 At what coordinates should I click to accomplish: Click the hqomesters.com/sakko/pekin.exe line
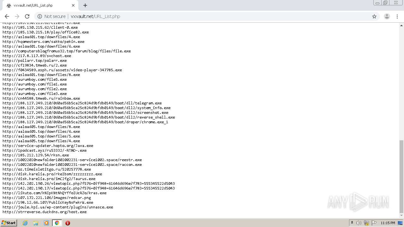[44, 42]
